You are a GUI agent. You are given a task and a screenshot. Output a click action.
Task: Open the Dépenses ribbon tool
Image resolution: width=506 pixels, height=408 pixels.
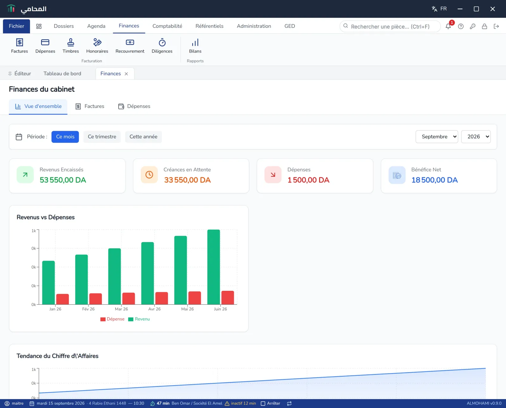(x=45, y=46)
